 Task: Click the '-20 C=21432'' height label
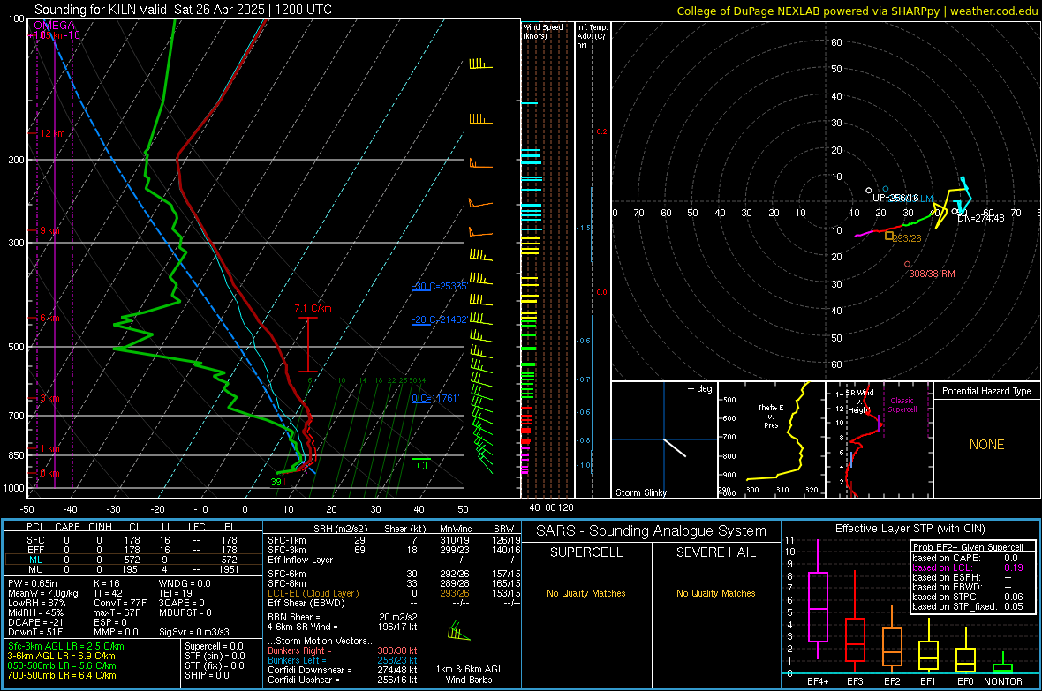click(x=439, y=319)
